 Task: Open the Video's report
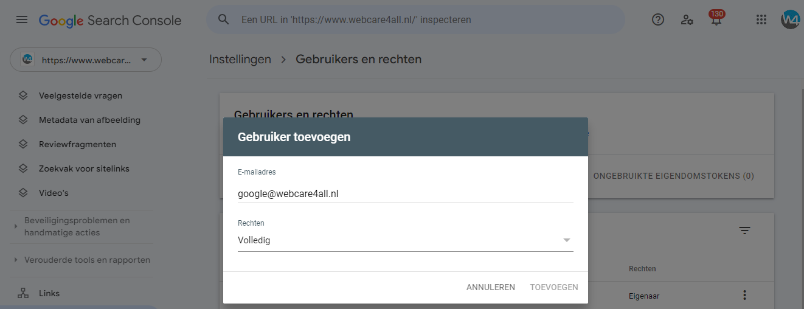[54, 193]
